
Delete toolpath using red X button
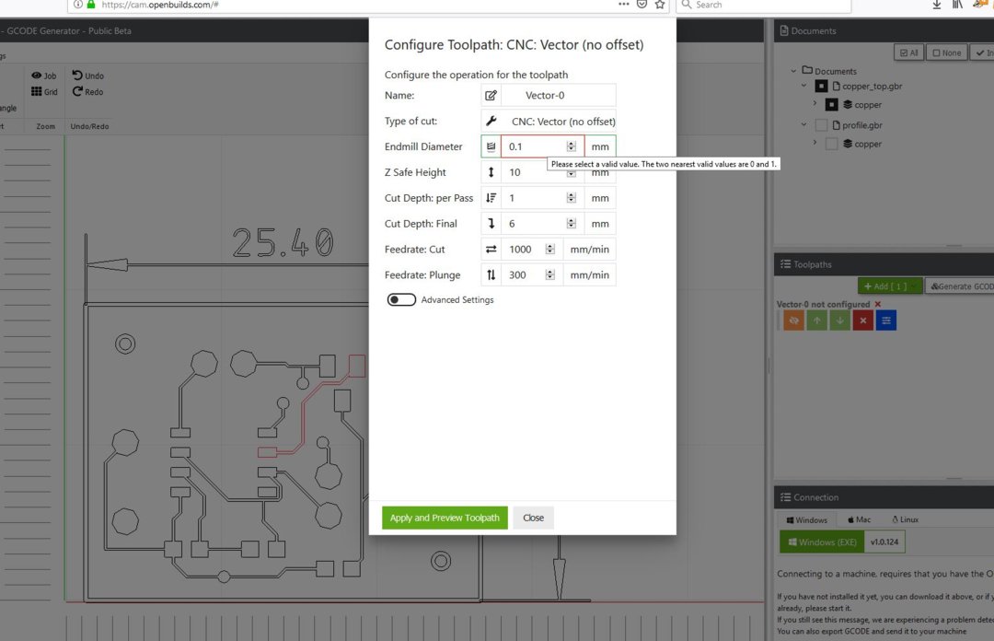862,320
